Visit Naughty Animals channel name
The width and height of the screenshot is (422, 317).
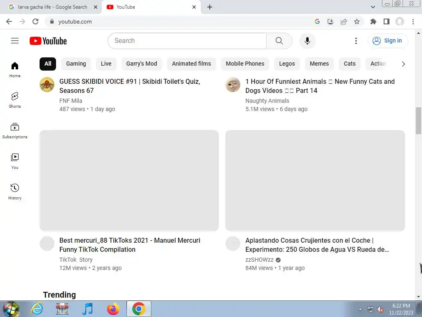267,101
